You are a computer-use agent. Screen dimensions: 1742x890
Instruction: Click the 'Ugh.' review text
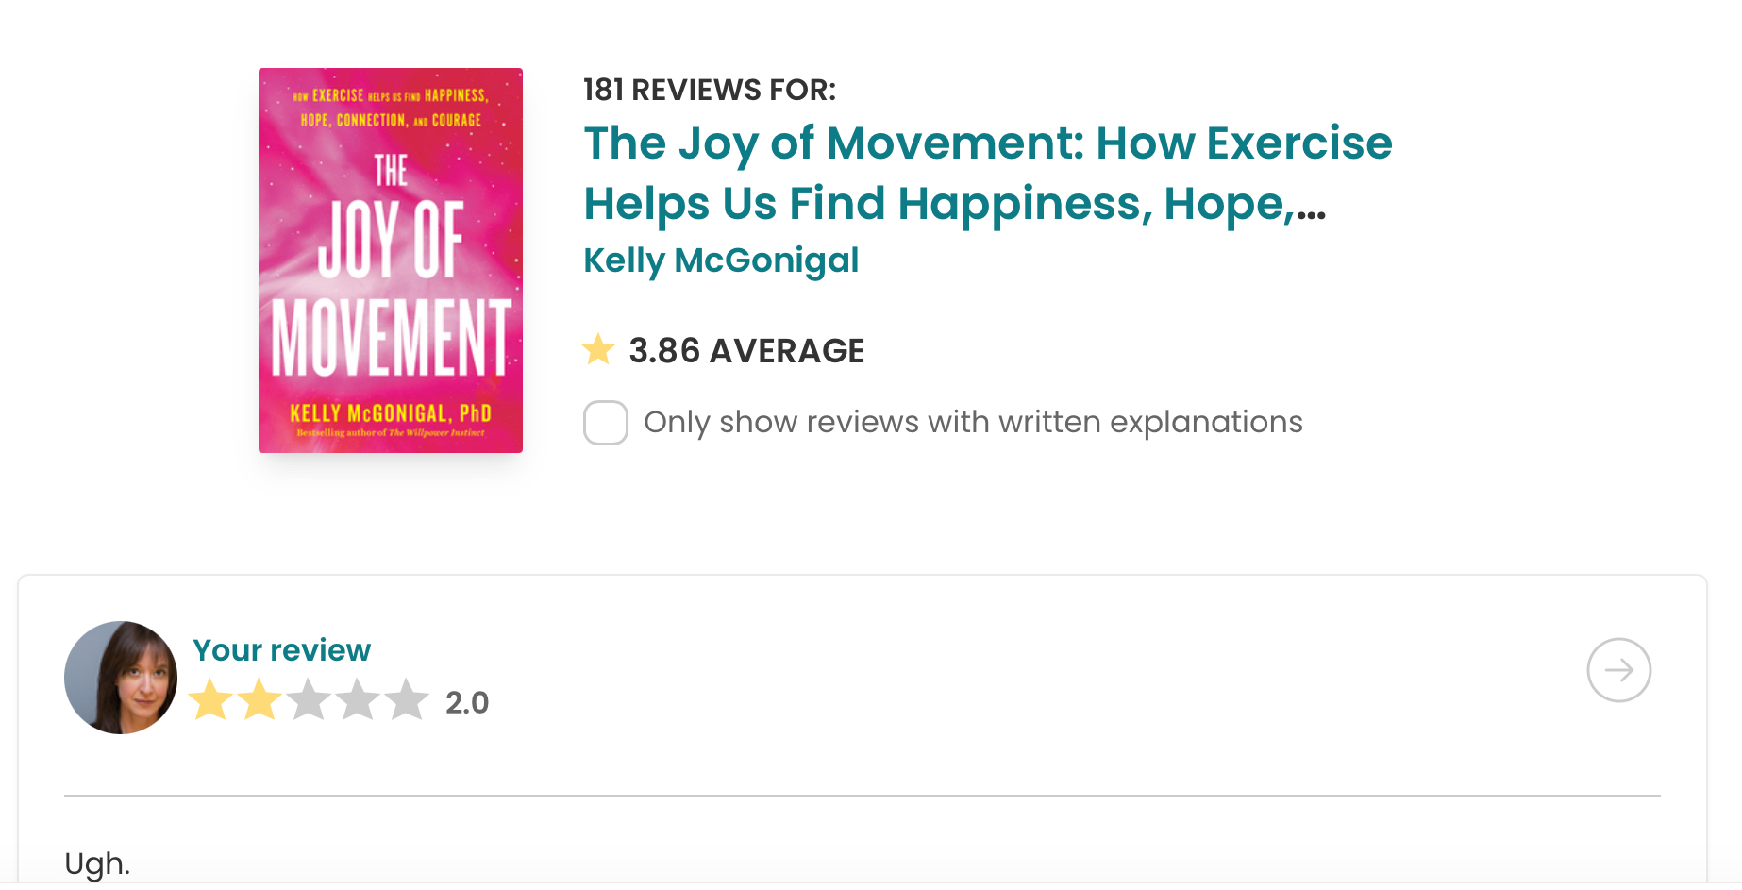tap(97, 864)
